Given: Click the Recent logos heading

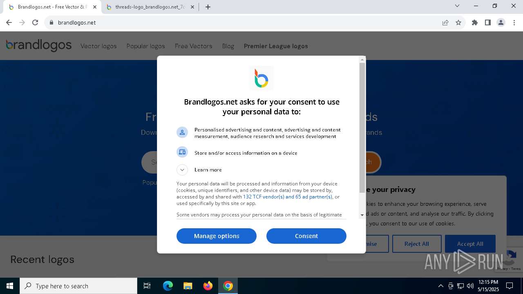Looking at the screenshot, I should (x=42, y=259).
